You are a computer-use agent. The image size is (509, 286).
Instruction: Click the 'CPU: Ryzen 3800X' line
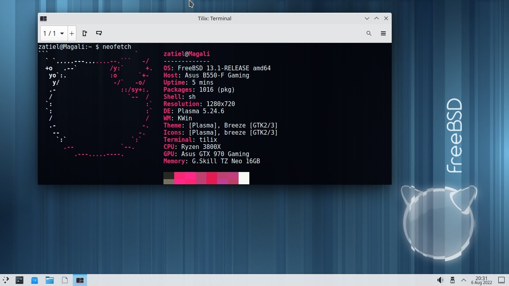click(x=192, y=147)
